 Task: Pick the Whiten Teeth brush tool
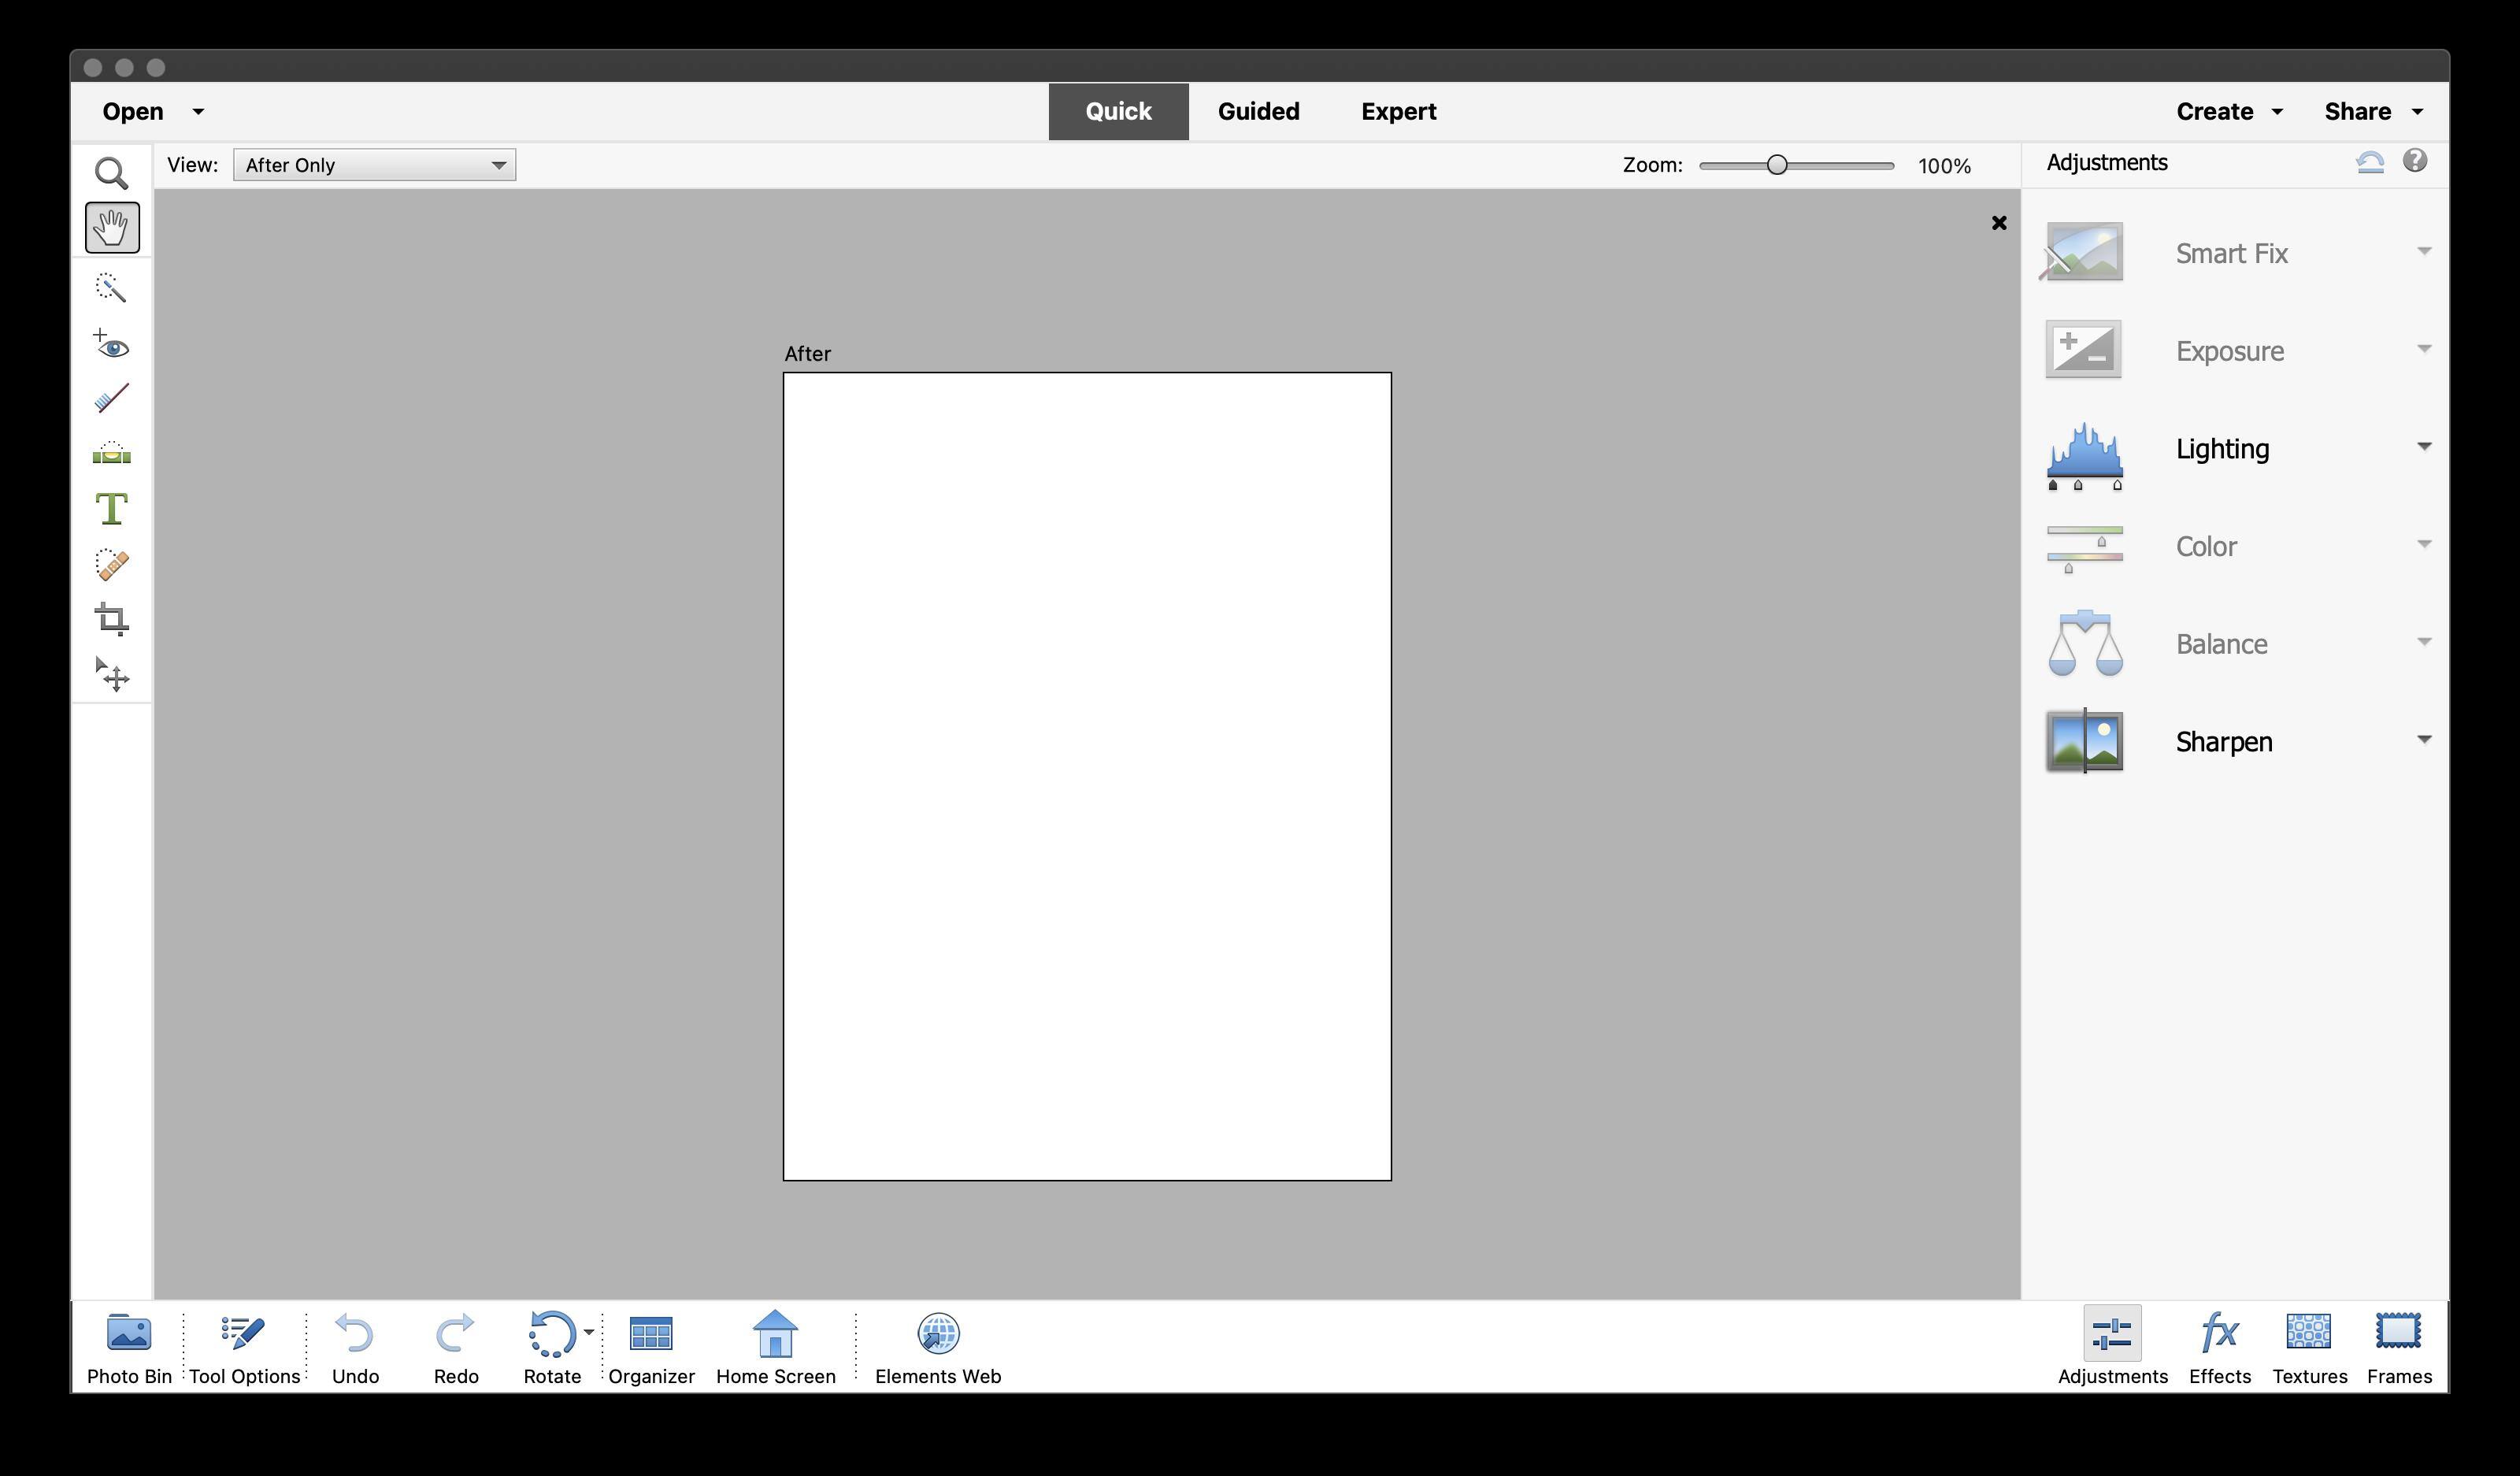pos(111,399)
